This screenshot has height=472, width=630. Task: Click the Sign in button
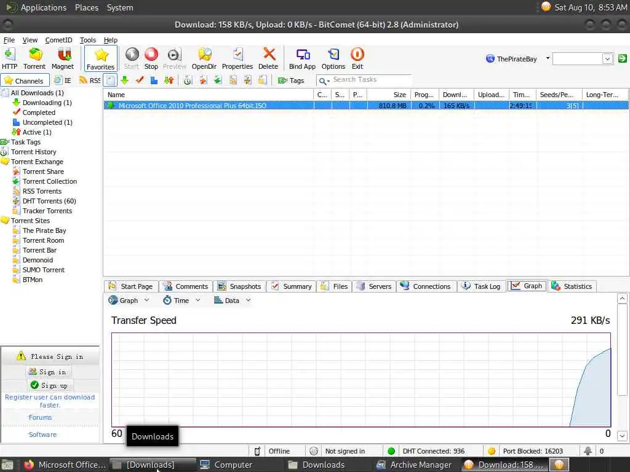pyautogui.click(x=49, y=372)
